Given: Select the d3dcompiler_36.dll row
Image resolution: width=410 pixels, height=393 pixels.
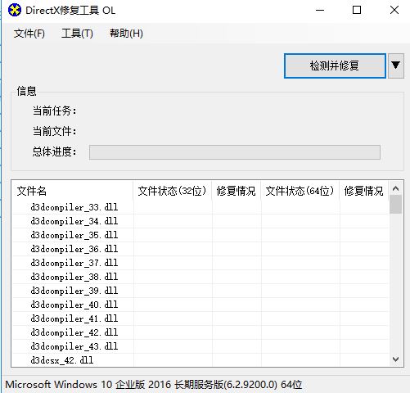Looking at the screenshot, I should point(200,249).
